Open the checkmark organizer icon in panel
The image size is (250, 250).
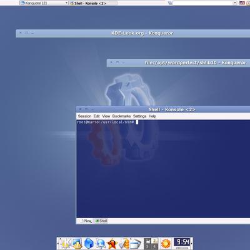click(124, 243)
